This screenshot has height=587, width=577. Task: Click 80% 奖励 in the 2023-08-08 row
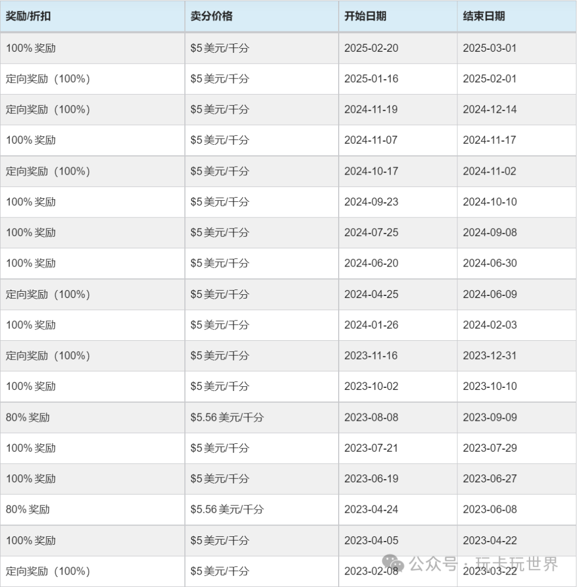click(x=28, y=418)
